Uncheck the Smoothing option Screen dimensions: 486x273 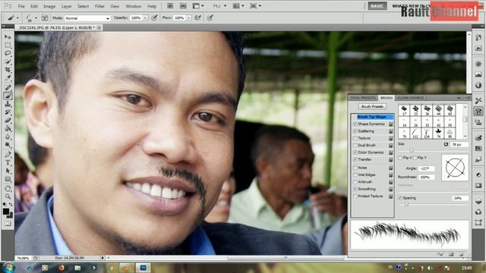[x=355, y=189]
